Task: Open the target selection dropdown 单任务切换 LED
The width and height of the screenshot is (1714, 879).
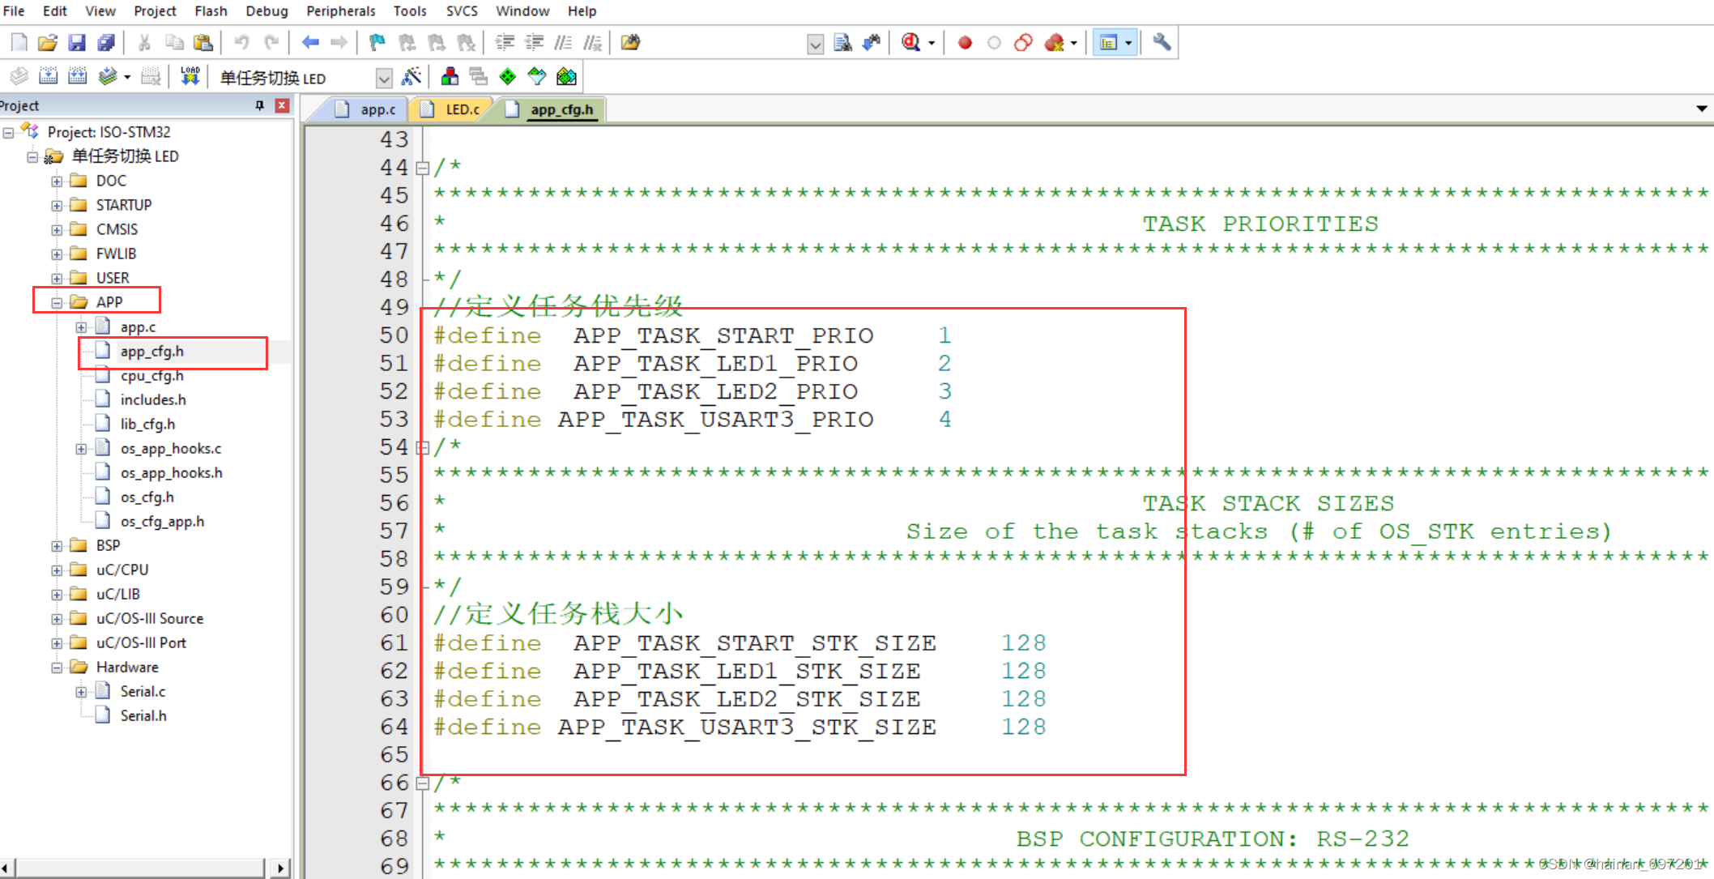Action: [x=384, y=78]
